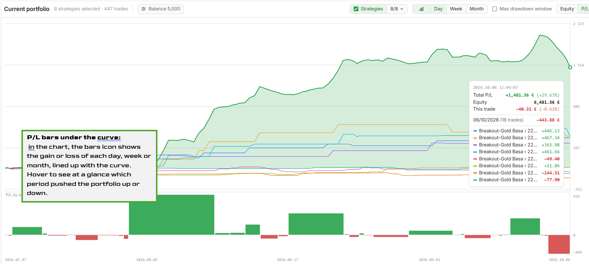Click the '1 514' equity axis value

578,65
